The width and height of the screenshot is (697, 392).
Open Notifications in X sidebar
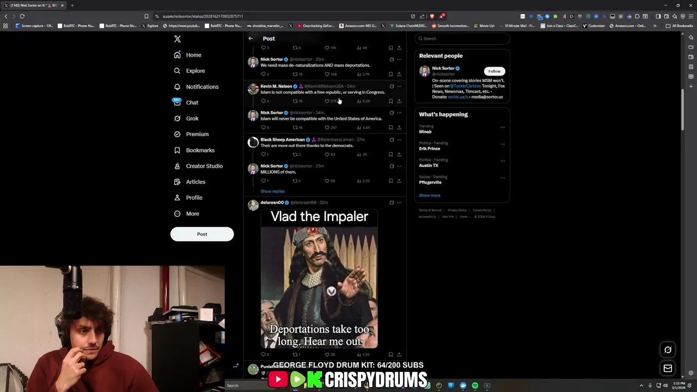tap(196, 87)
